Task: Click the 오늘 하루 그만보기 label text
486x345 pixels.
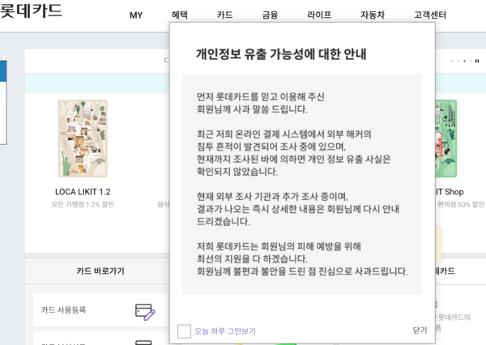Action: (225, 331)
